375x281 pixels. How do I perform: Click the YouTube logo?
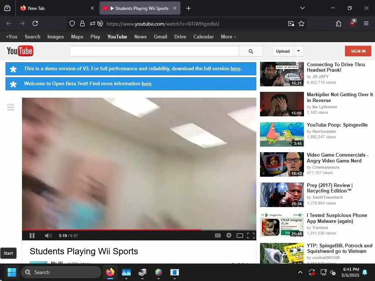(20, 51)
